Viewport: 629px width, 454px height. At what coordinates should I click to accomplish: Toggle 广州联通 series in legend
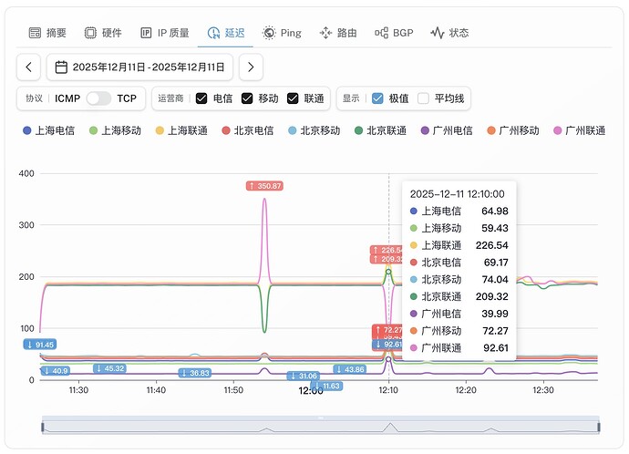(579, 130)
